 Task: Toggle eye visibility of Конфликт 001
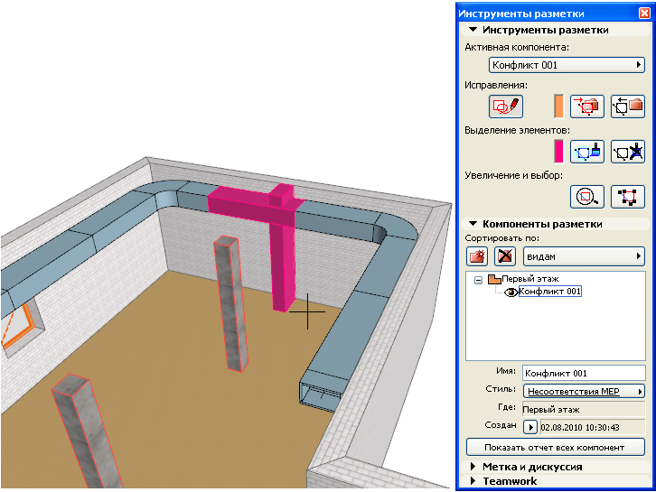coord(511,292)
